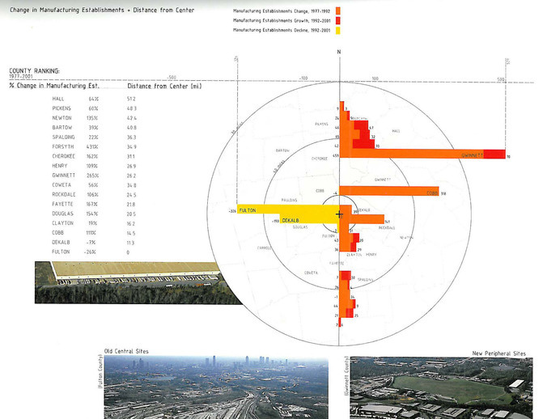Image resolution: width=560 pixels, height=419 pixels.
Task: Select ROCKDALE in the county ranking list
Action: pos(64,194)
